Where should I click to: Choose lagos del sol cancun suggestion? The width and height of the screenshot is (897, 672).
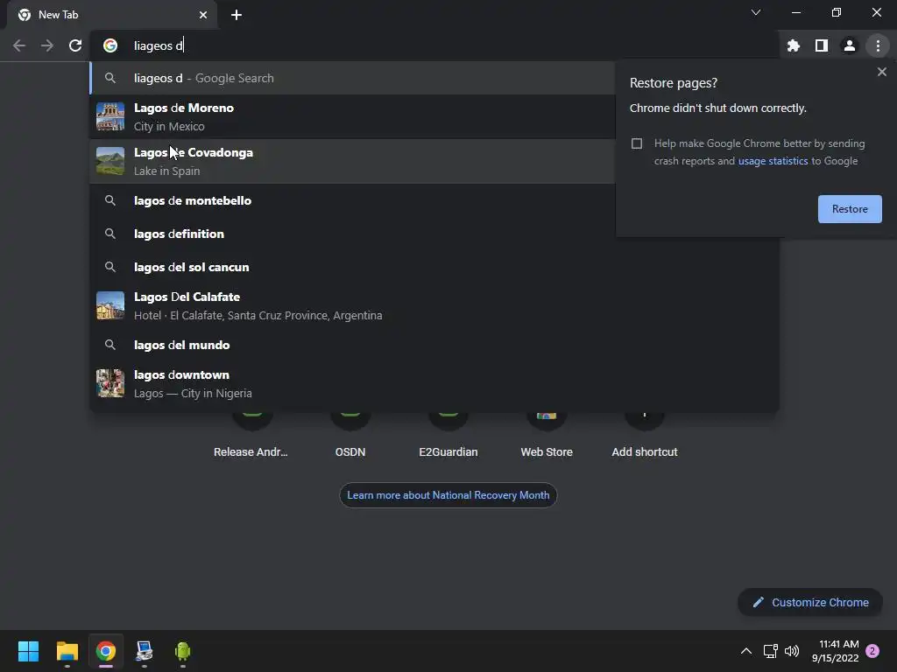pos(434,267)
